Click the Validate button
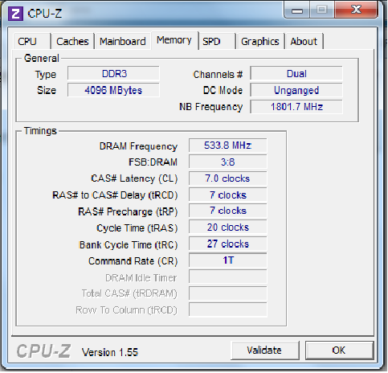This screenshot has height=373, width=388. (264, 350)
